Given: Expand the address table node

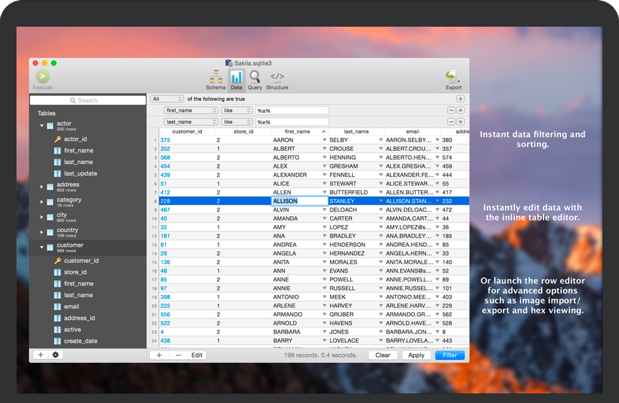Looking at the screenshot, I should click(42, 187).
